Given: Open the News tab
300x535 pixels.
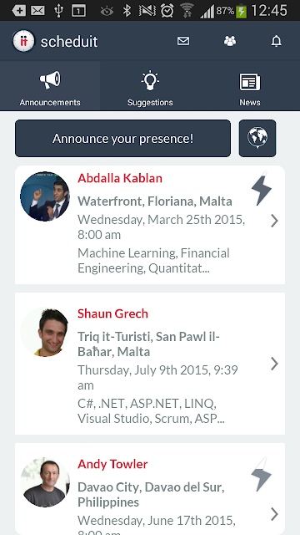Looking at the screenshot, I should click(250, 86).
